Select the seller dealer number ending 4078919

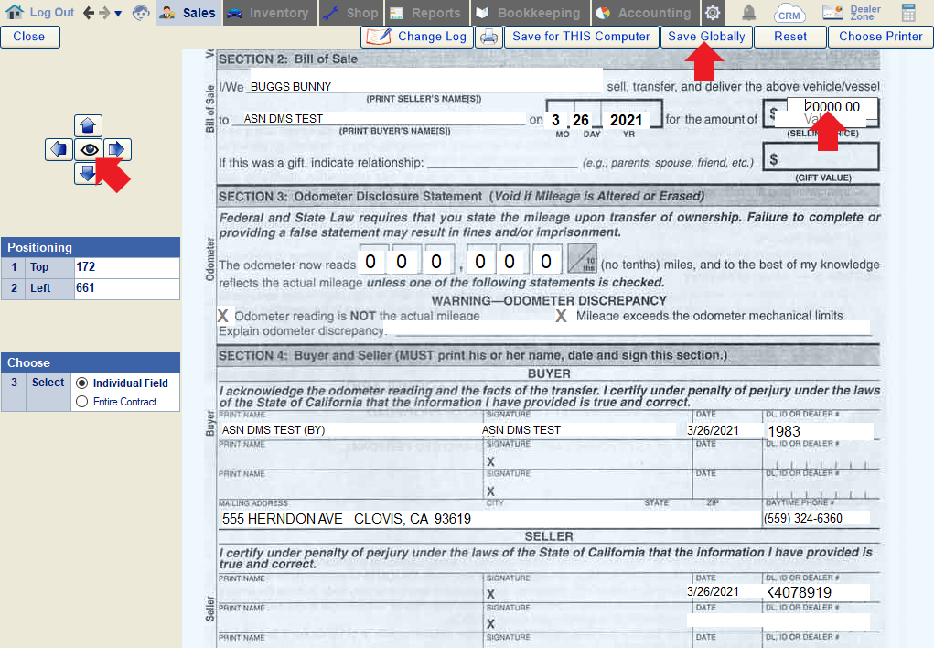[817, 592]
